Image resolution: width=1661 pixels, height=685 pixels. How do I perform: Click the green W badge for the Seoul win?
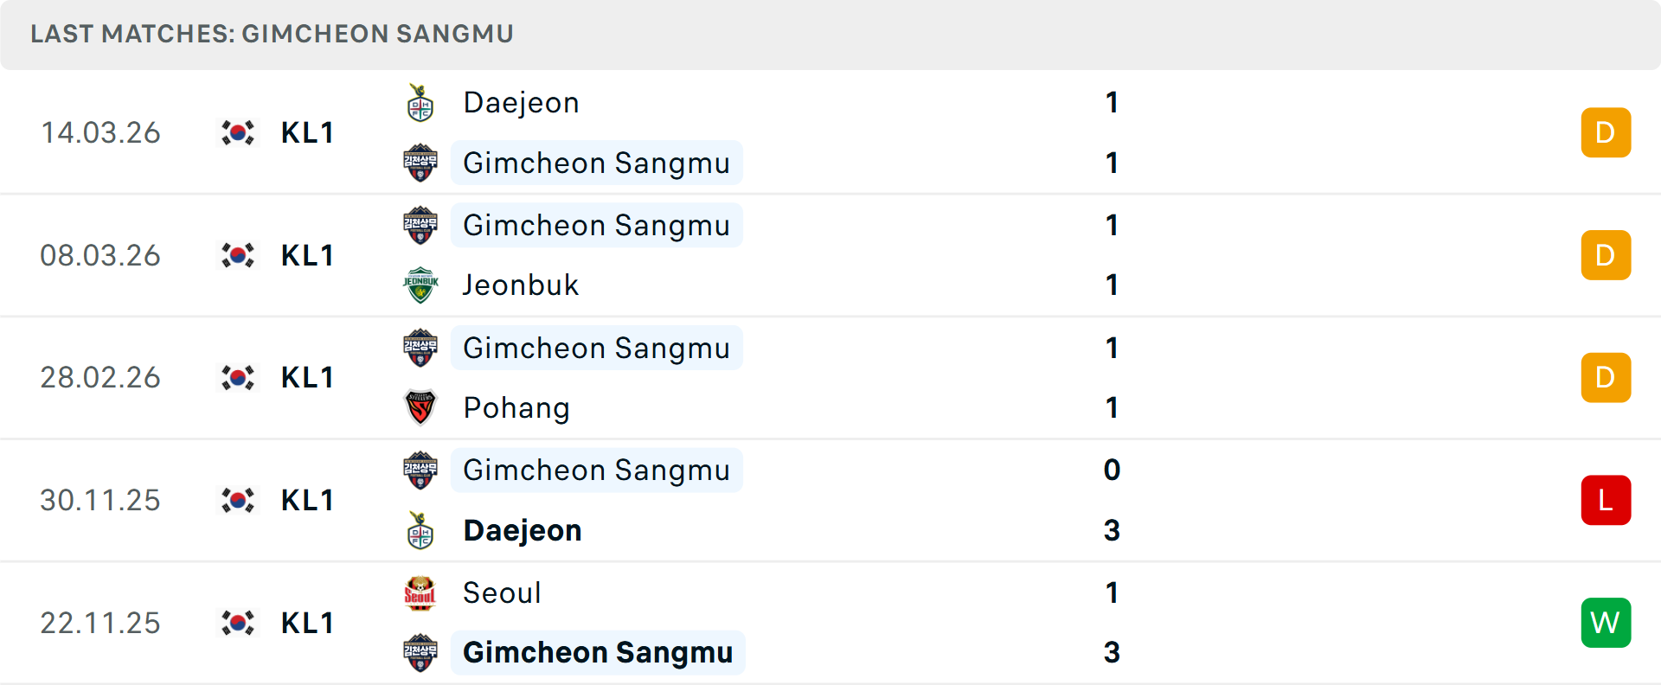pos(1606,622)
